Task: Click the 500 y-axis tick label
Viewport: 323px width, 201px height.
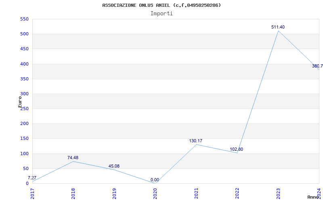Action: [24, 34]
